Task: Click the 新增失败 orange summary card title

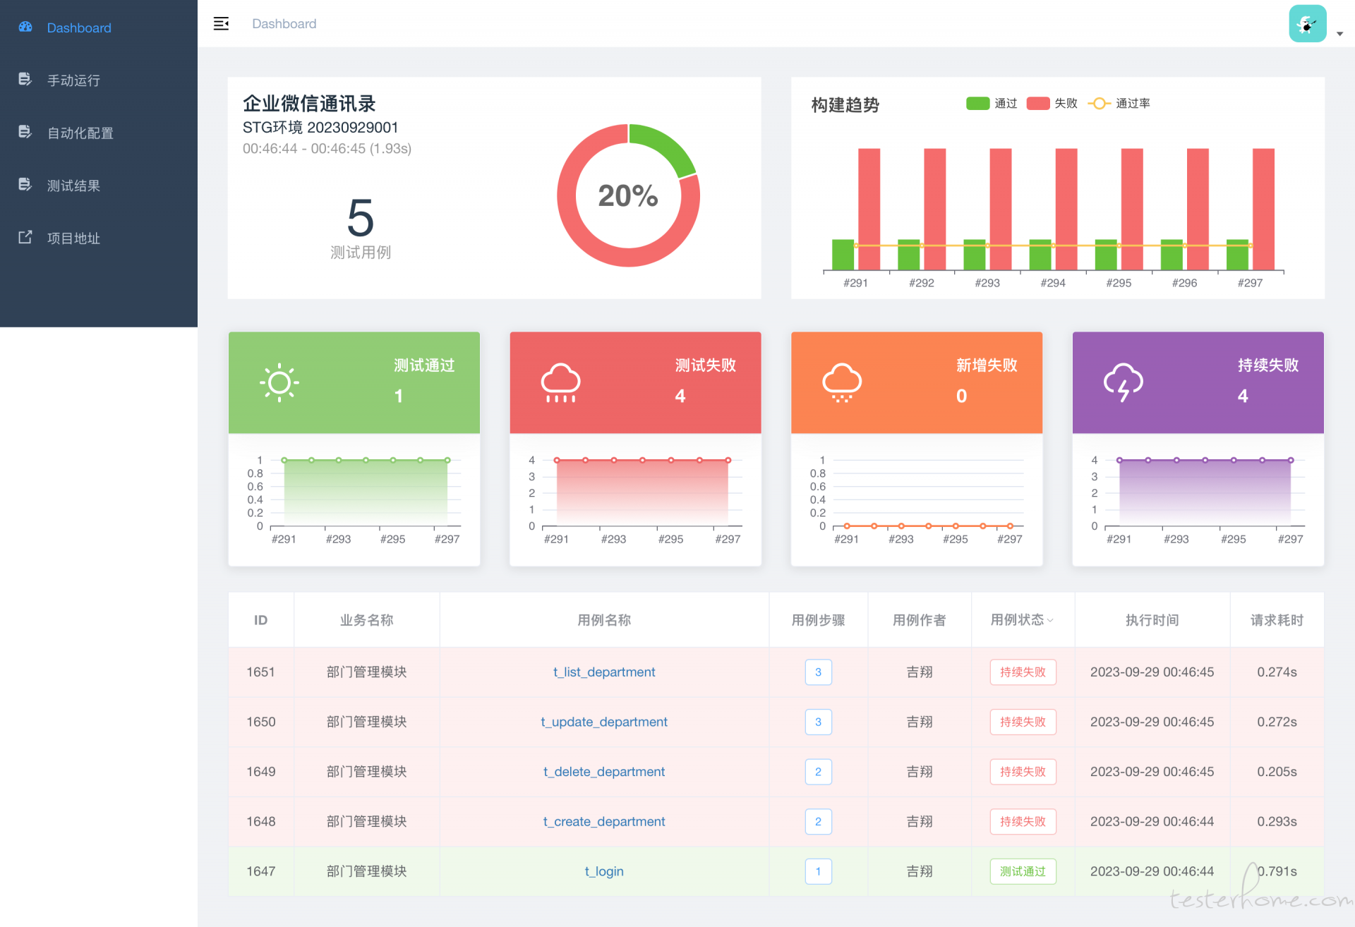Action: pos(987,365)
